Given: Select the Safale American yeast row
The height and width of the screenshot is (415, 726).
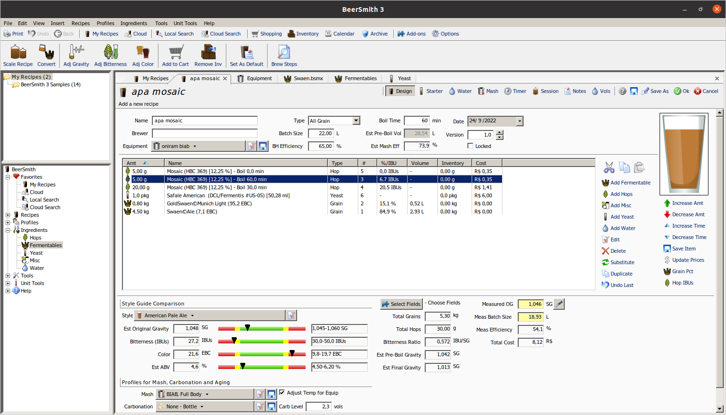Looking at the screenshot, I should click(x=312, y=195).
